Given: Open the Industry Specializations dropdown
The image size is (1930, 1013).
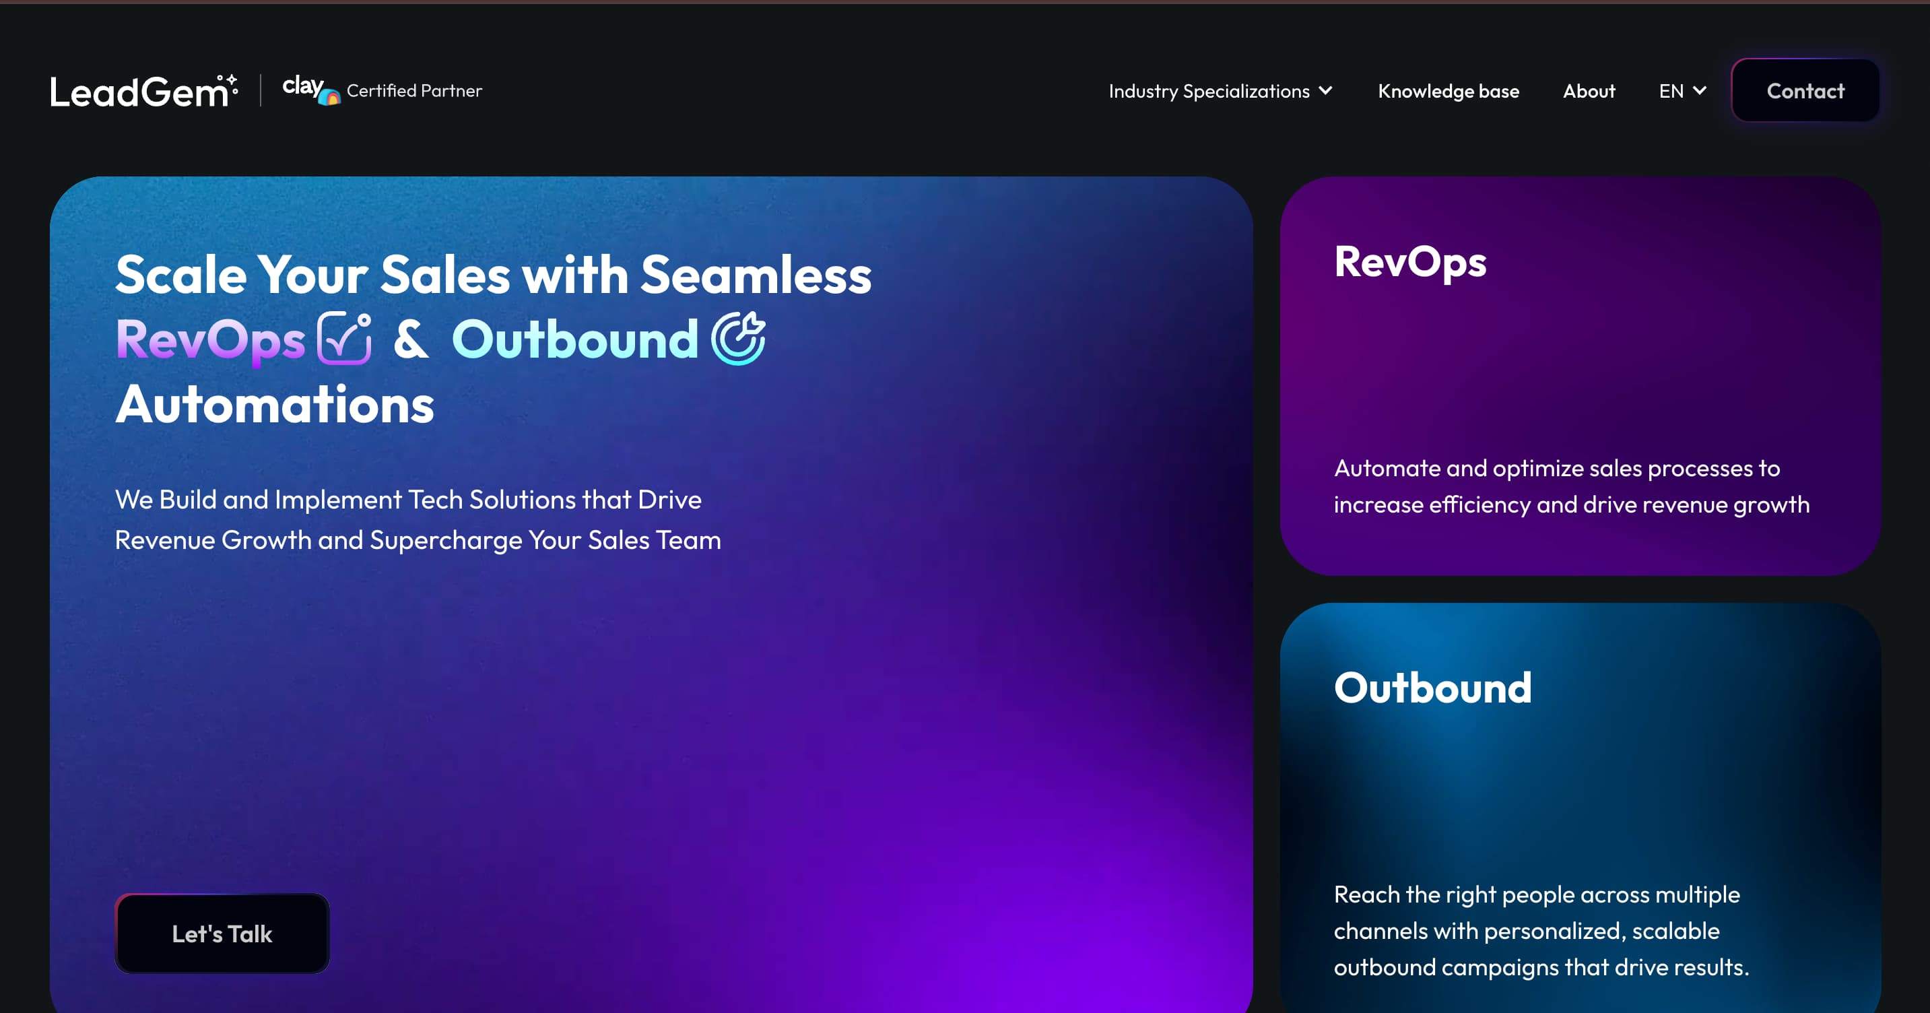Looking at the screenshot, I should (1209, 91).
